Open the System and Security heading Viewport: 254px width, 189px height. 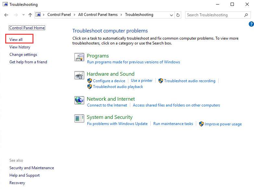(x=110, y=117)
